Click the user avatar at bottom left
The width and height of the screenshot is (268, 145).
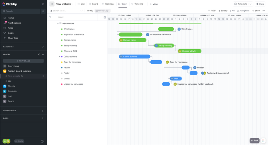click(x=6, y=141)
